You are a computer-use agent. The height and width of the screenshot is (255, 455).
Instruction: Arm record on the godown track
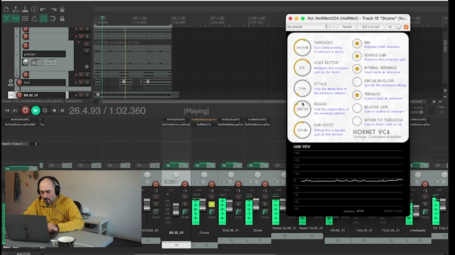[26, 46]
